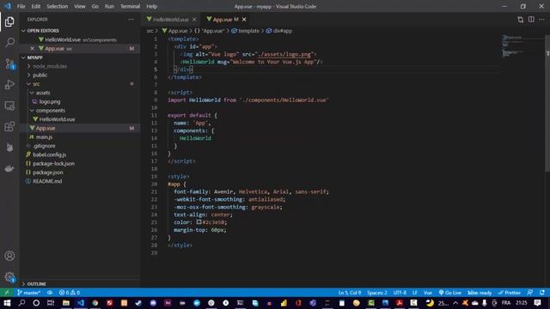The image size is (550, 309).
Task: Open babel.config.js in explorer
Action: tap(50, 154)
